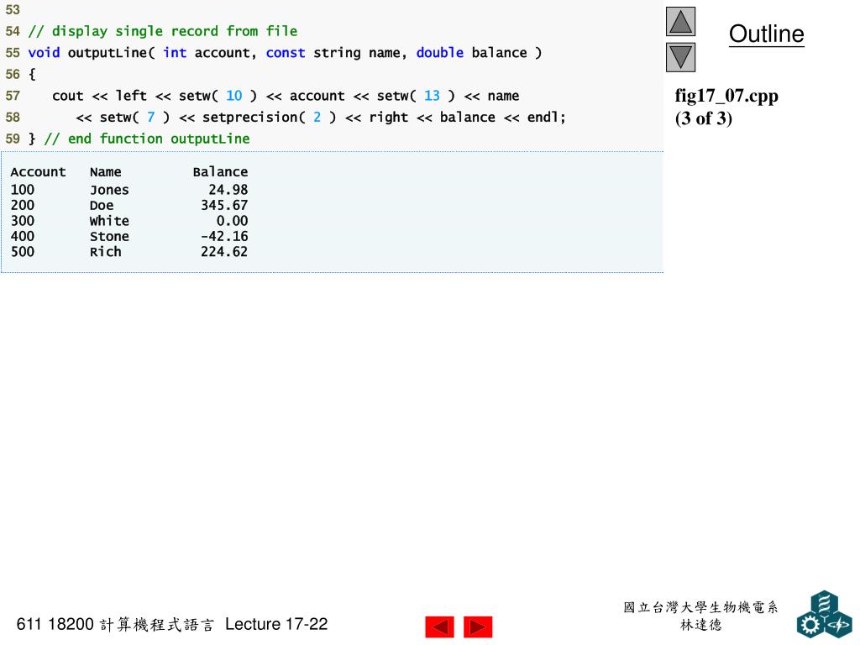Click the Name column header
This screenshot has width=860, height=645.
(x=105, y=172)
